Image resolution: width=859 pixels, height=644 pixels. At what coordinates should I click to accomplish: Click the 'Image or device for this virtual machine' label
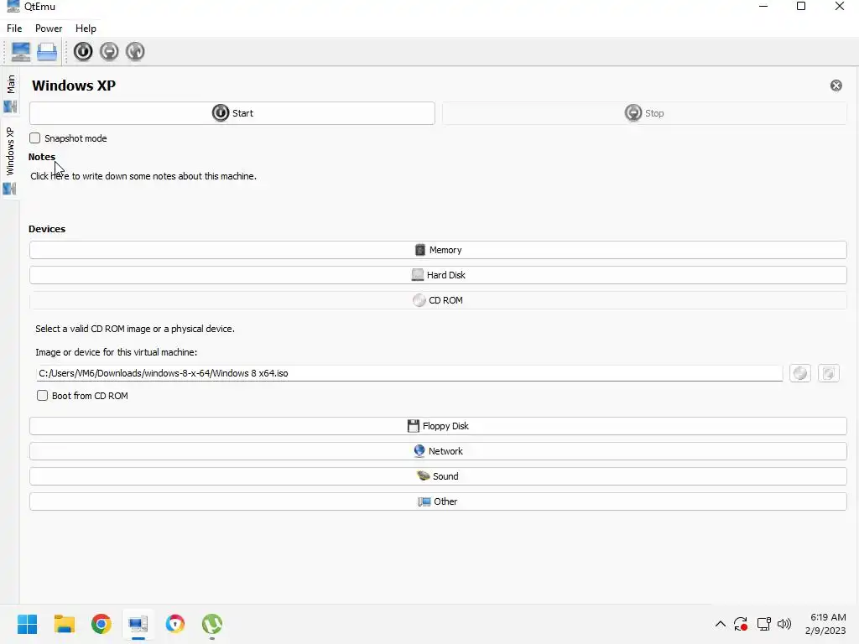tap(116, 353)
